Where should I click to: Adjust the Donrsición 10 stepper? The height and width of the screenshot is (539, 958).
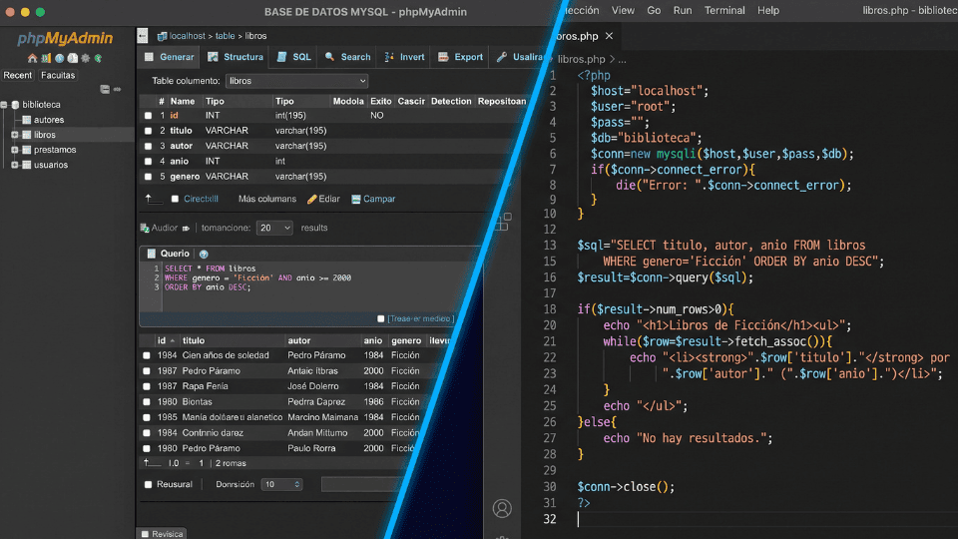coord(281,485)
